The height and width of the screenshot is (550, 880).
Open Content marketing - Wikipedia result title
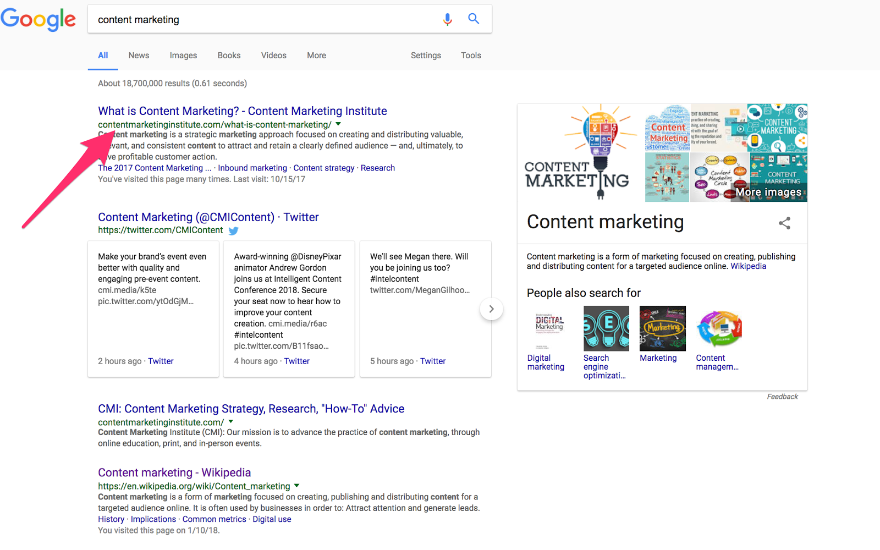tap(174, 472)
